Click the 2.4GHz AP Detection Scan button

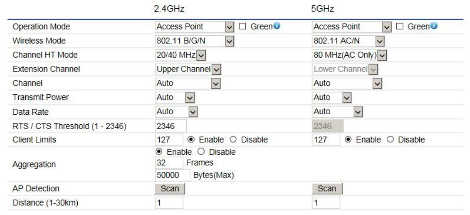click(x=170, y=188)
